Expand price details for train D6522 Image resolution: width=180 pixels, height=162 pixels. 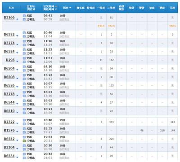(x=17, y=36)
